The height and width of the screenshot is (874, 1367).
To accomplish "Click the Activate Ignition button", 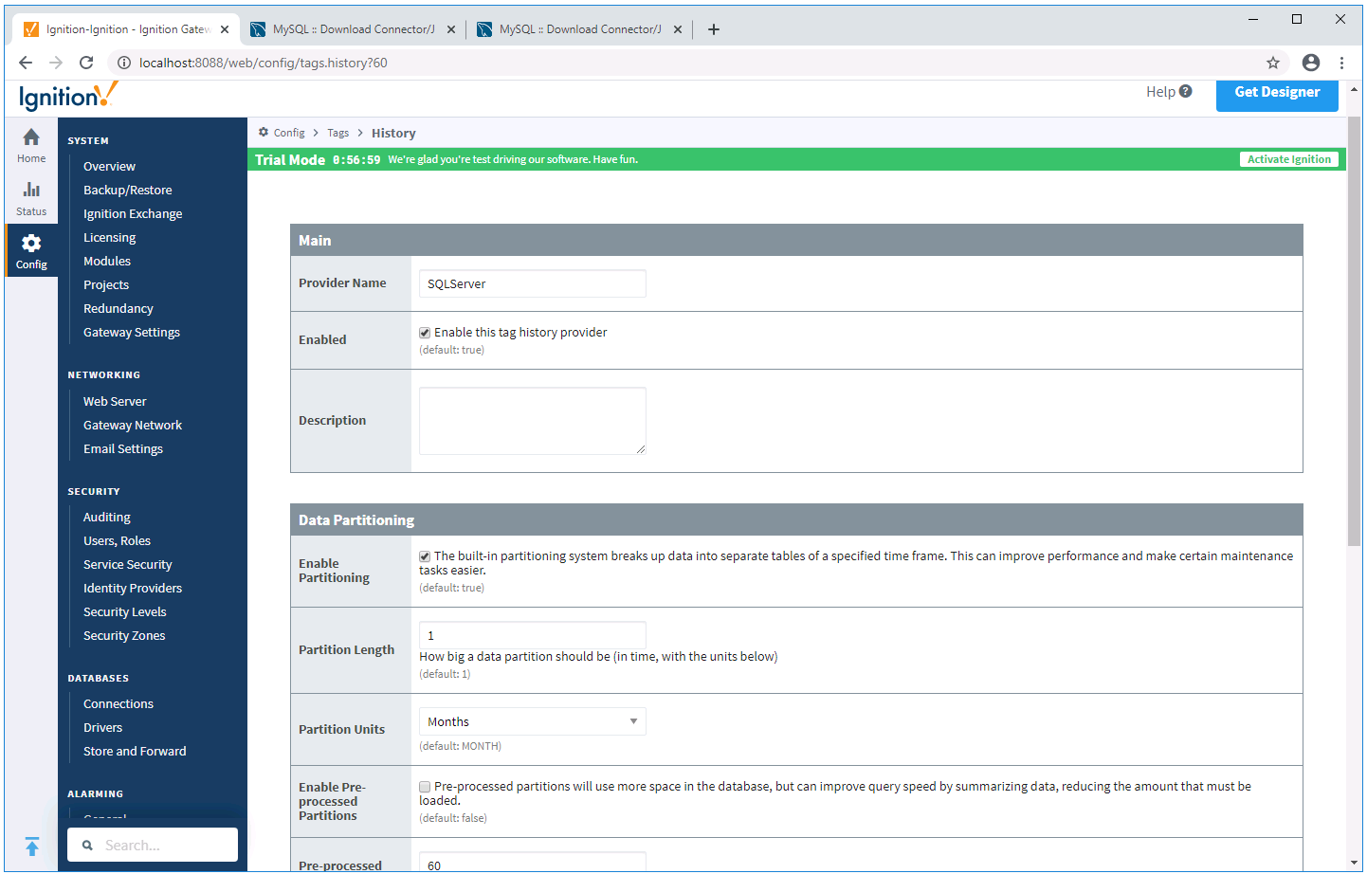I will click(1288, 159).
